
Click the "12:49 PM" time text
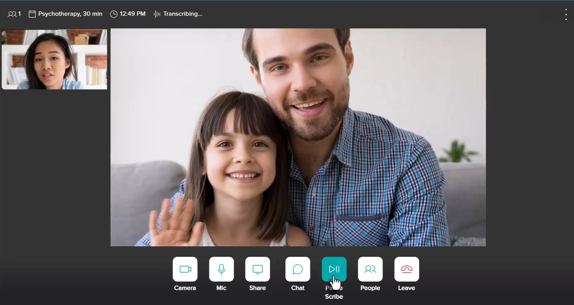coord(132,14)
